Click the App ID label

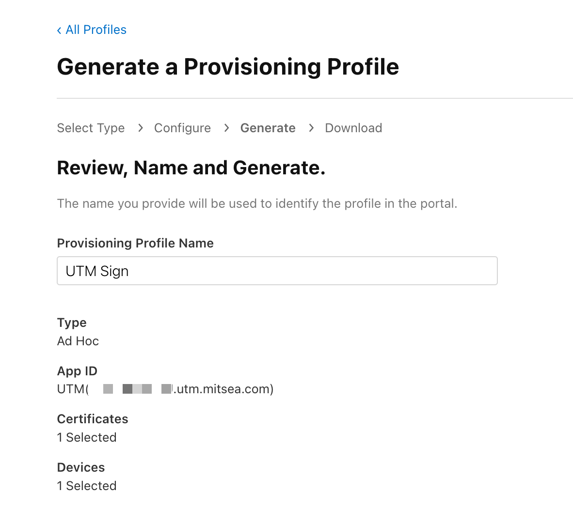77,371
